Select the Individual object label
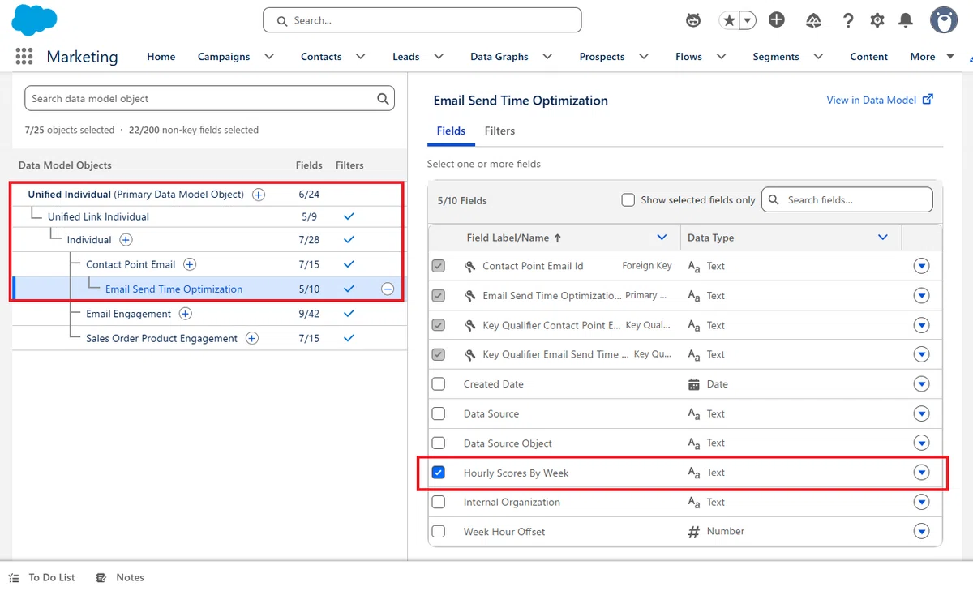973x591 pixels. 89,240
